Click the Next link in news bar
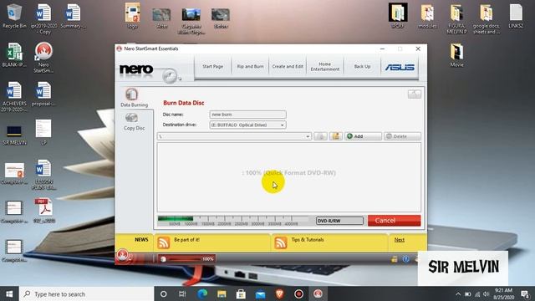 coord(400,240)
